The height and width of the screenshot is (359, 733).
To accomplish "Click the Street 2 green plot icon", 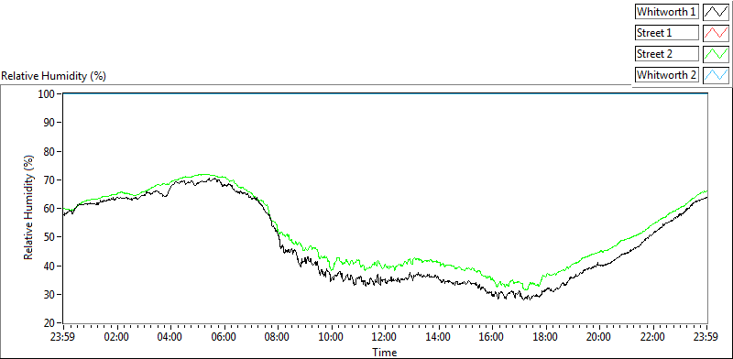I will [716, 53].
